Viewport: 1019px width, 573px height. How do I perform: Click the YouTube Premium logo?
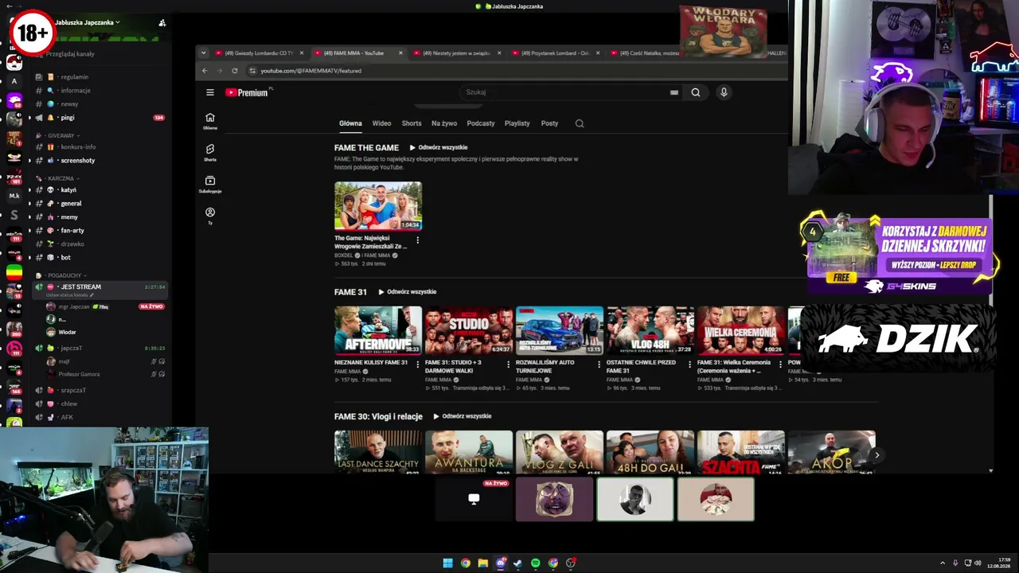(247, 92)
